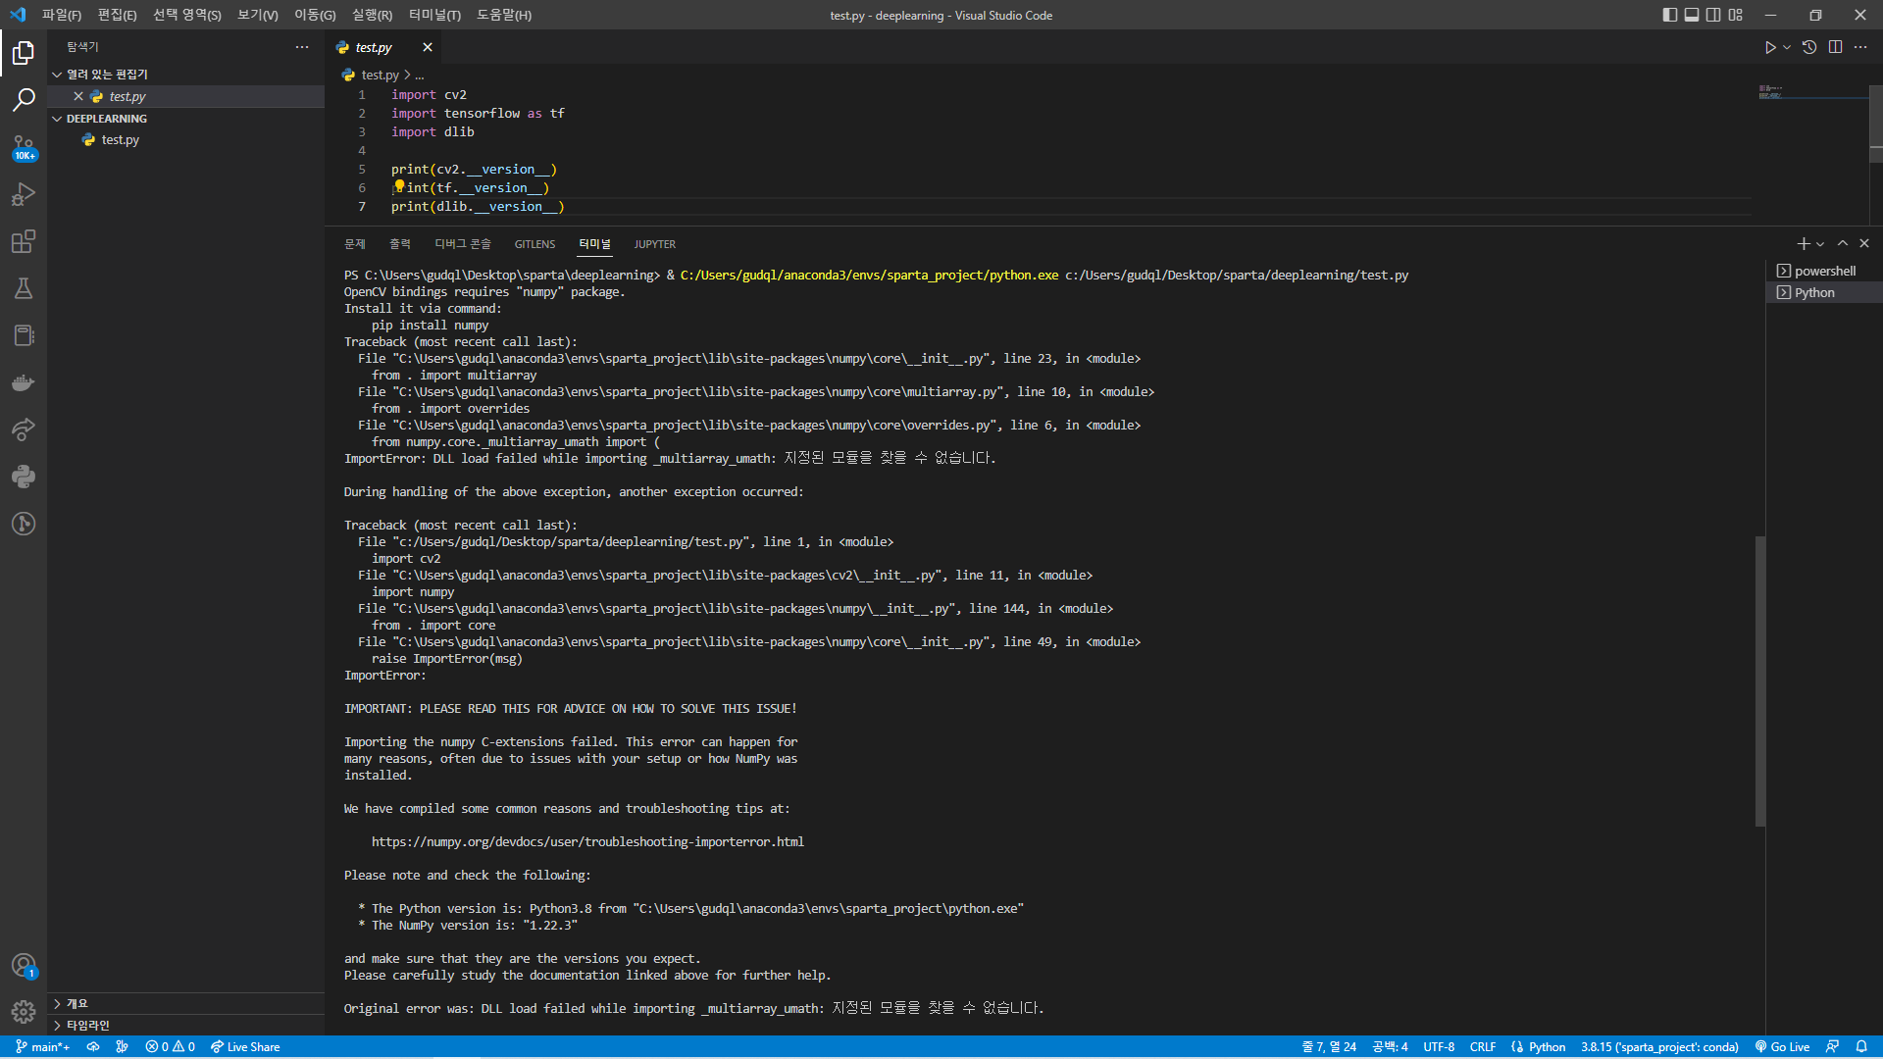
Task: Open the Extensions view icon
Action: tap(24, 241)
